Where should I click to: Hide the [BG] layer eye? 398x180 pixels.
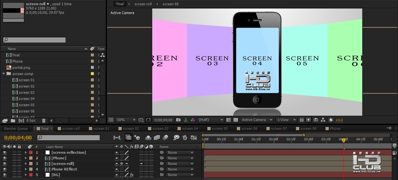point(5,175)
